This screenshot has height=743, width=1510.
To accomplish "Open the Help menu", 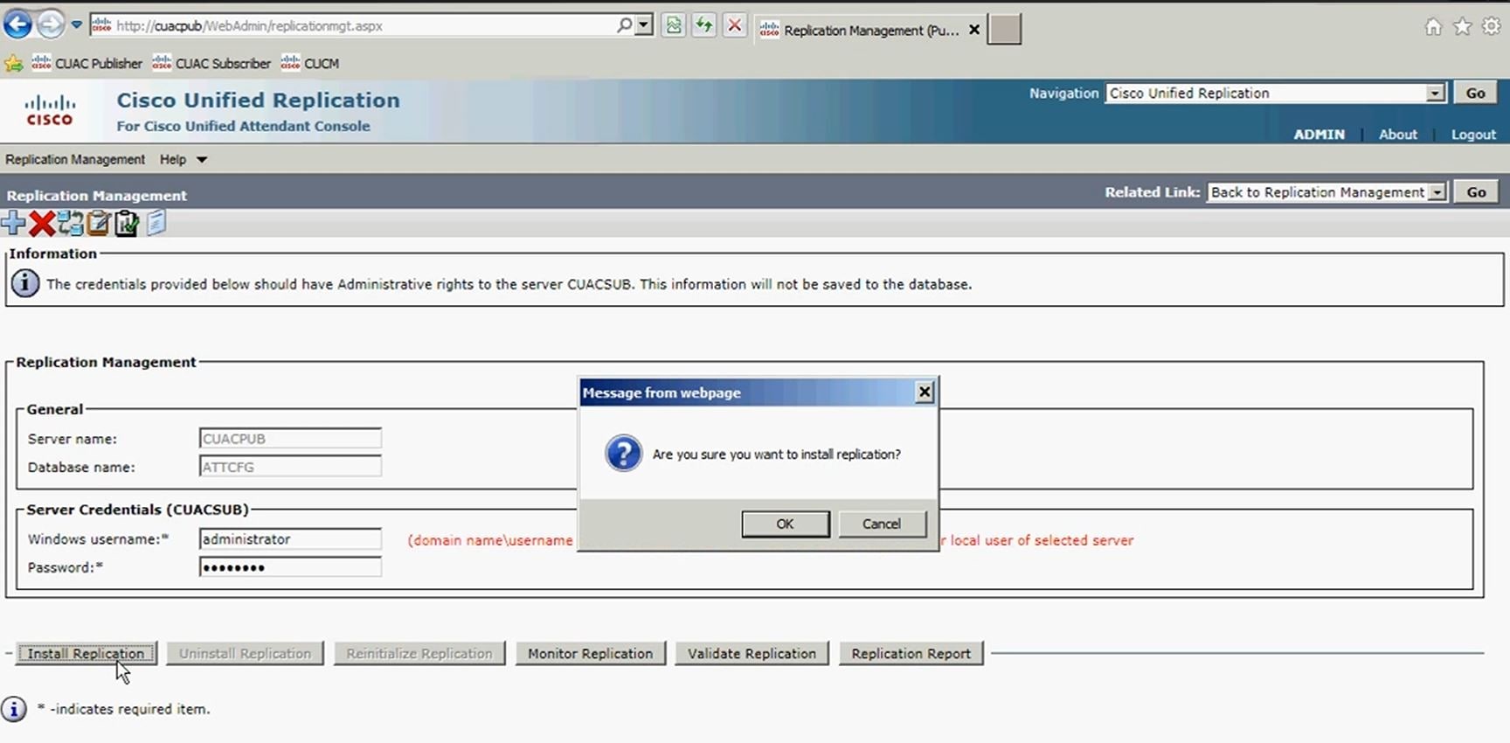I will tap(173, 159).
